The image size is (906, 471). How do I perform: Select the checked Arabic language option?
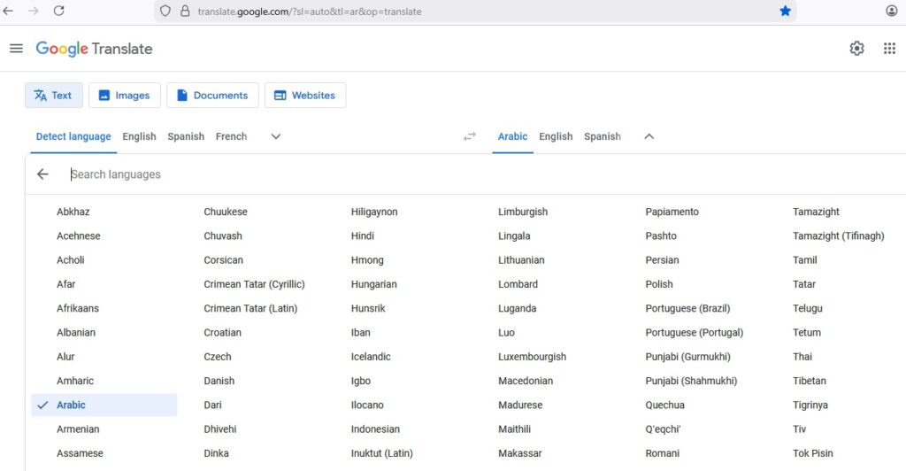click(x=72, y=405)
